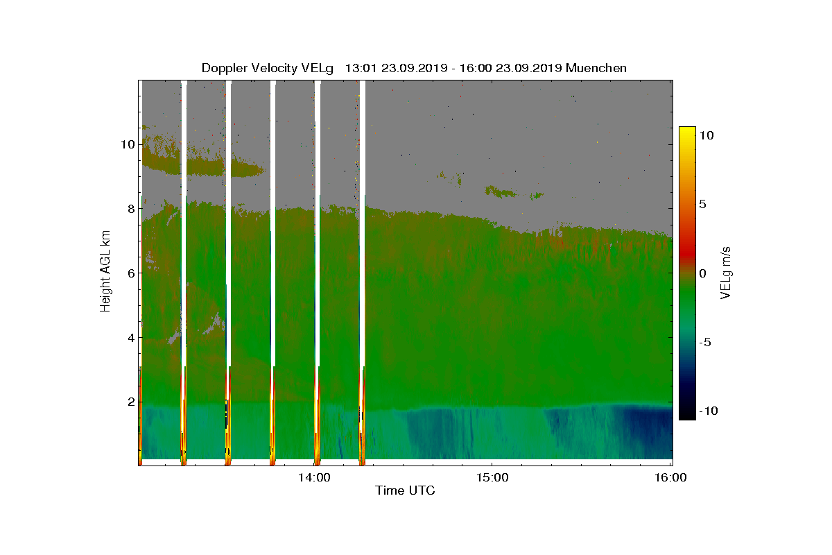This screenshot has width=832, height=555.
Task: Click the height tick label 10
Action: pyautogui.click(x=126, y=144)
